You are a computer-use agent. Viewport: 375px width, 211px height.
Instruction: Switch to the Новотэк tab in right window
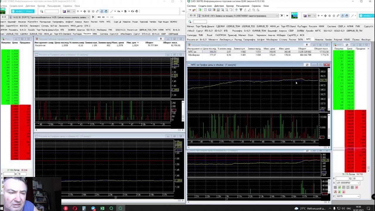point(319,40)
